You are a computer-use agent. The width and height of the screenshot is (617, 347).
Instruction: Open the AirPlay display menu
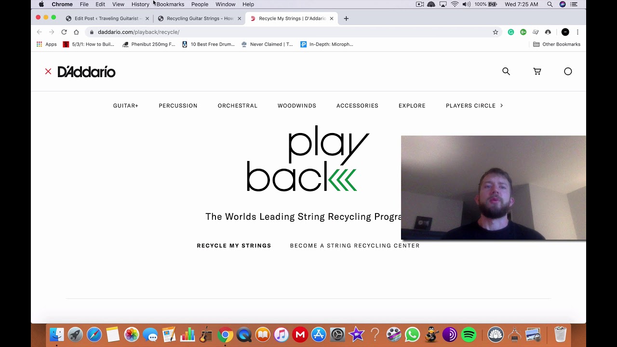coord(443,4)
